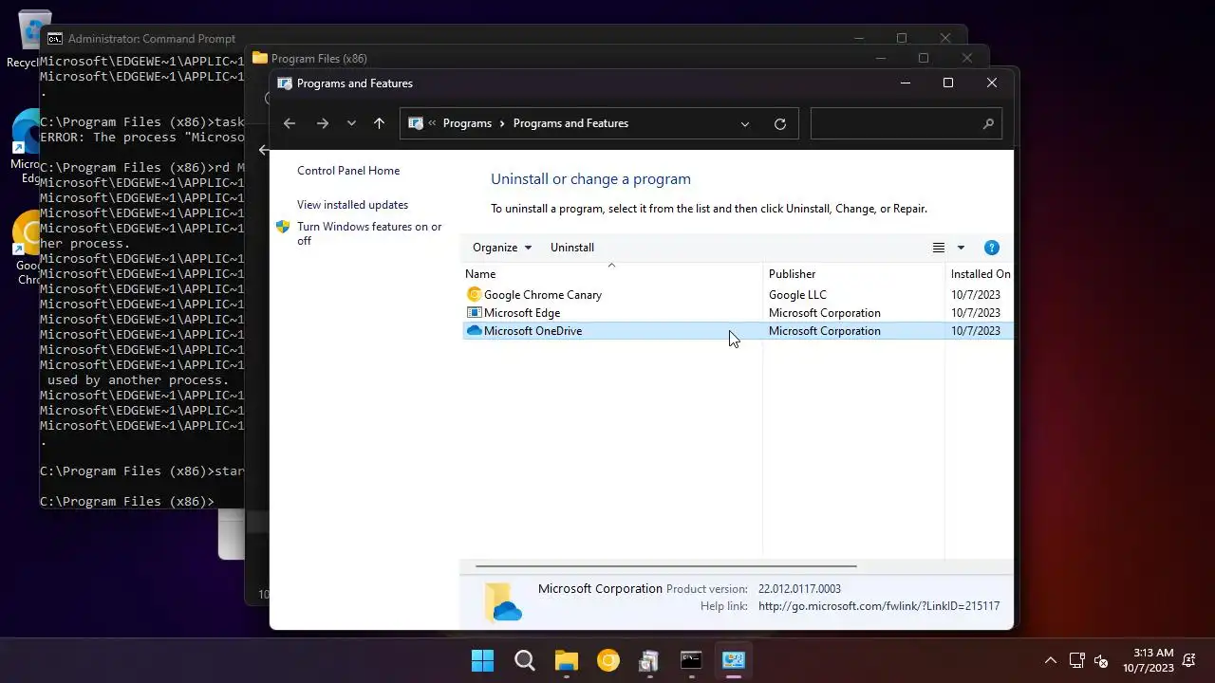Open File Explorer from the taskbar
Image resolution: width=1215 pixels, height=683 pixels.
[567, 660]
